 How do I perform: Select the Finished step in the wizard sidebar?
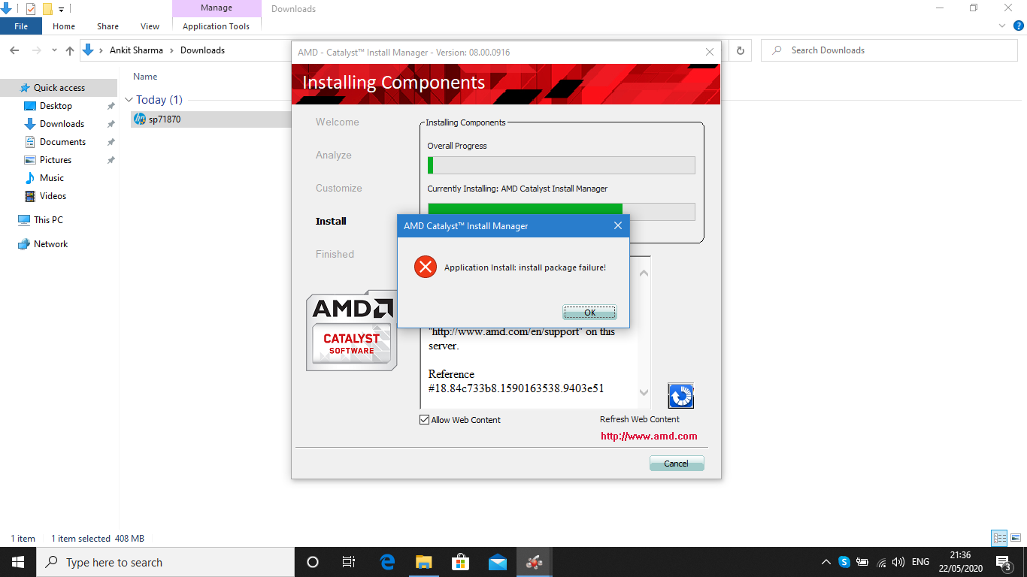click(x=335, y=254)
